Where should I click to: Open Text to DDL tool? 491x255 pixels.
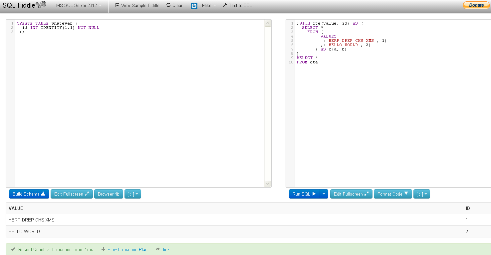[237, 5]
